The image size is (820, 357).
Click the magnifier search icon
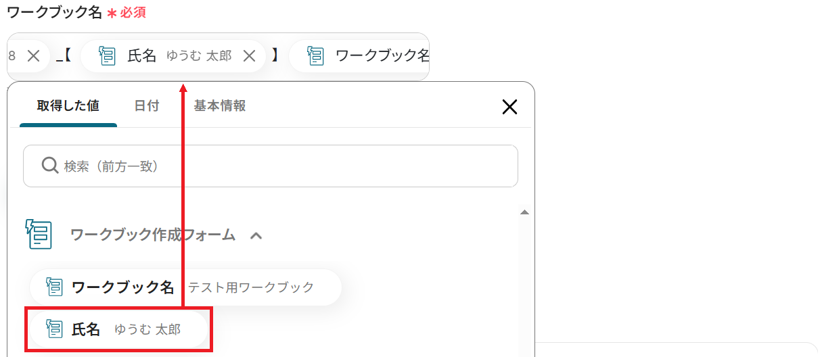pos(49,165)
